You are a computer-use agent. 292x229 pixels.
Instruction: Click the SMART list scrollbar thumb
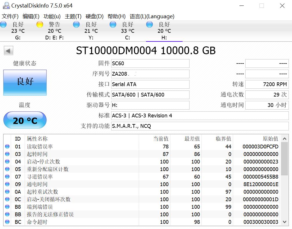pyautogui.click(x=284, y=159)
